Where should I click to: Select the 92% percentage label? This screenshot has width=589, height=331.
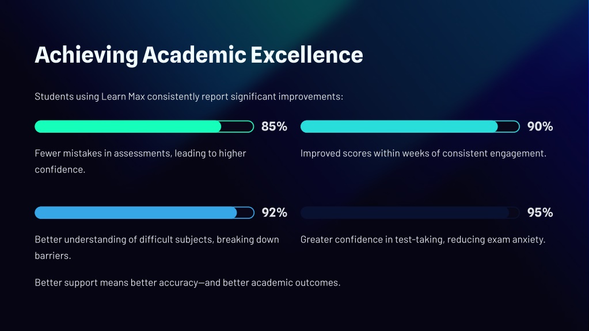274,213
